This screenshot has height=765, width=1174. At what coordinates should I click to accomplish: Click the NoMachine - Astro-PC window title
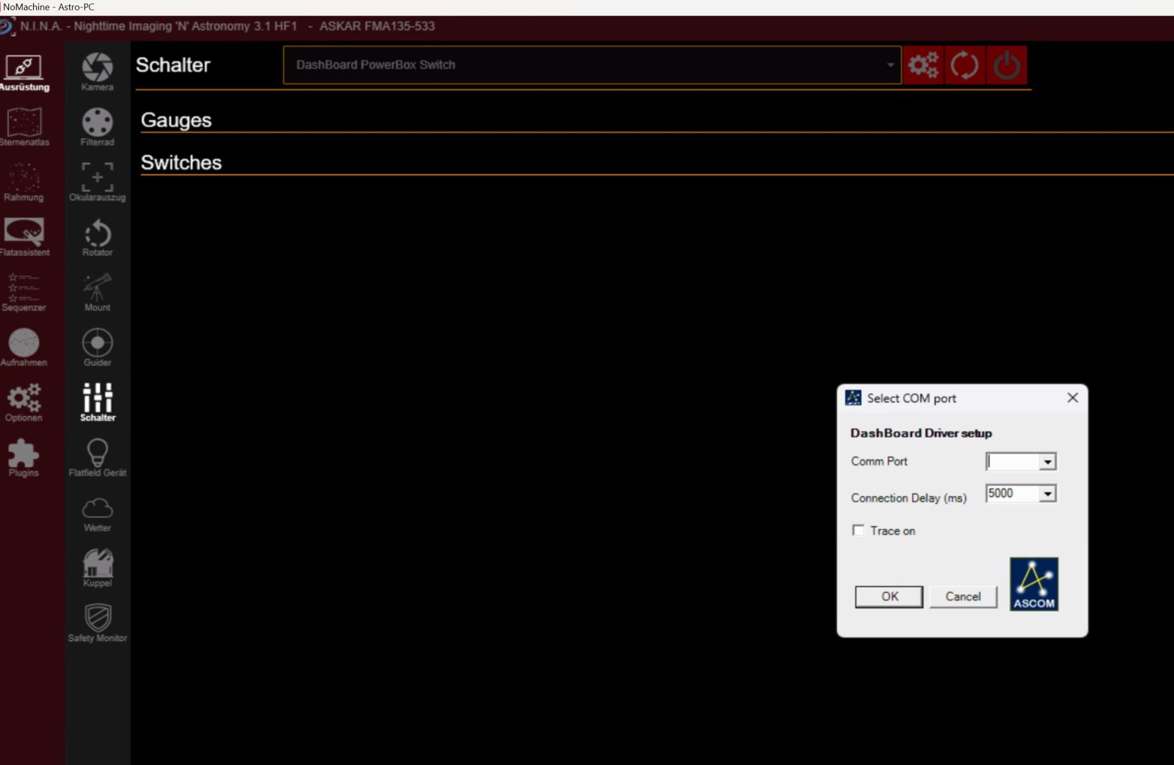(49, 7)
